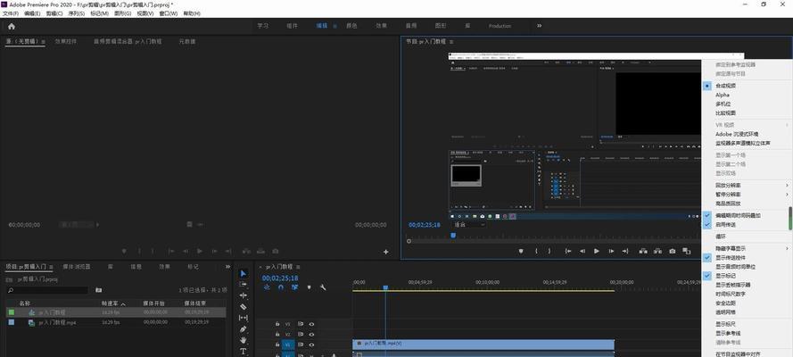Toggle timeline snap magnet

click(x=281, y=287)
